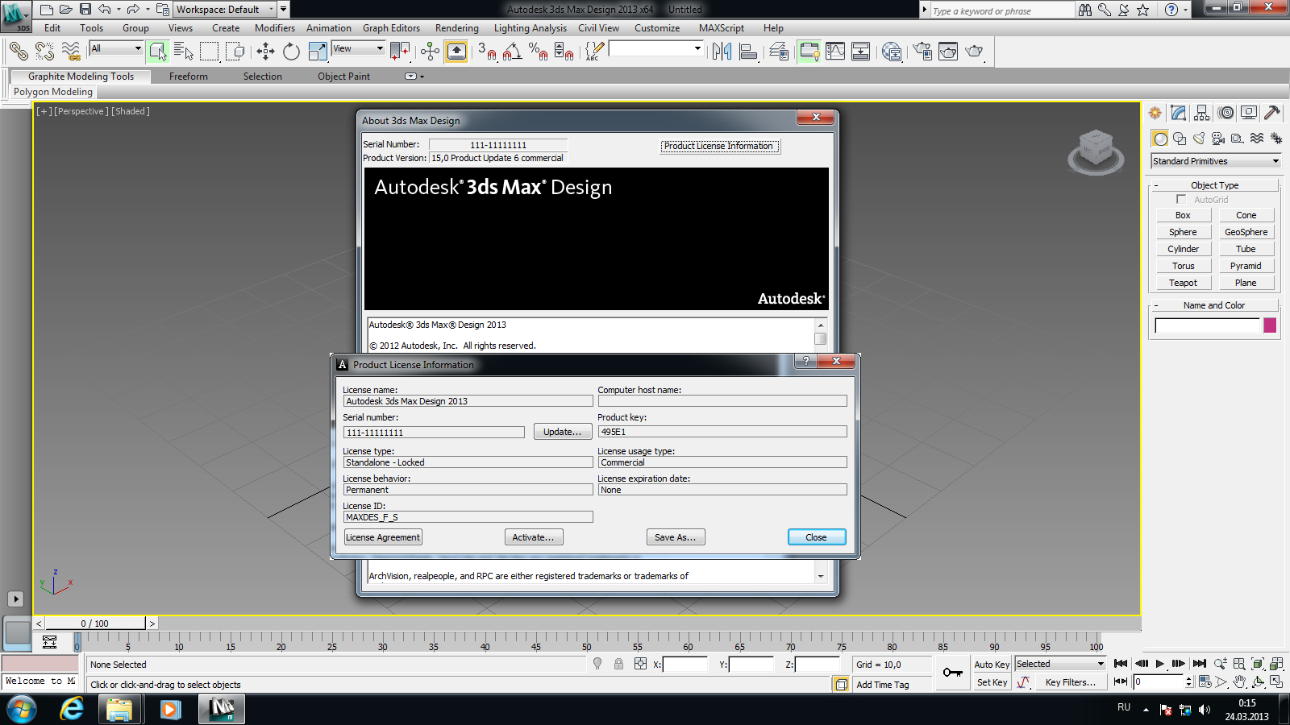The height and width of the screenshot is (725, 1290).
Task: Click the Unlink Selection icon
Action: click(45, 52)
